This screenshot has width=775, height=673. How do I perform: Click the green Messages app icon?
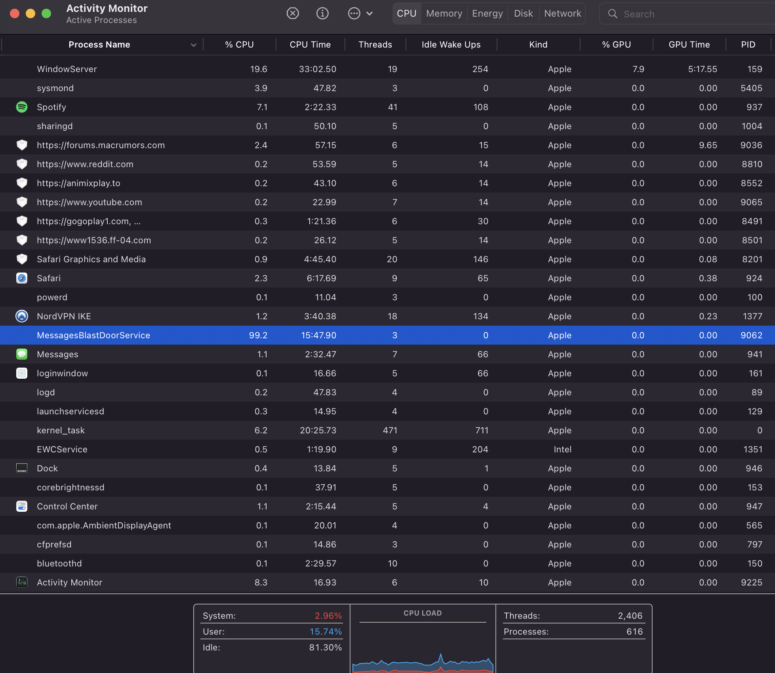[x=22, y=354]
